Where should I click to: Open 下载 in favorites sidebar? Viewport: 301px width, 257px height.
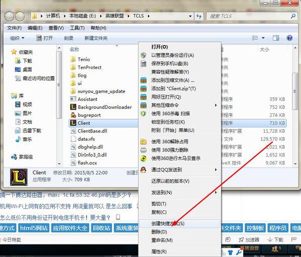pos(24,61)
